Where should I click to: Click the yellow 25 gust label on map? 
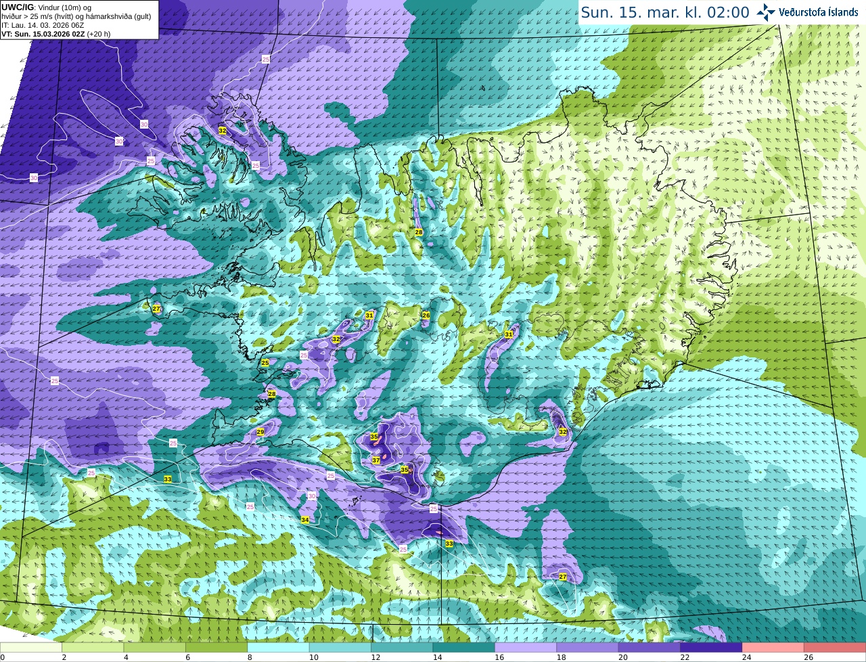(265, 363)
